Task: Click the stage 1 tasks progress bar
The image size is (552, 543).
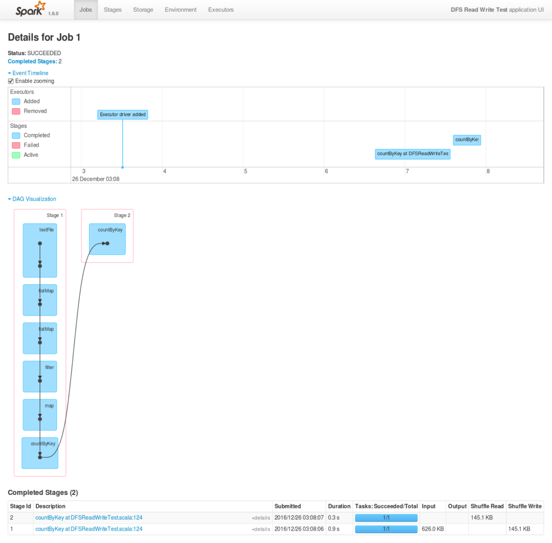Action: [x=386, y=529]
